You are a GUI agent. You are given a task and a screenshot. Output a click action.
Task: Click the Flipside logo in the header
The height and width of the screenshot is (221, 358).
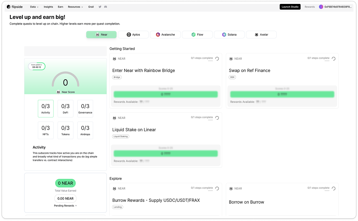point(15,7)
